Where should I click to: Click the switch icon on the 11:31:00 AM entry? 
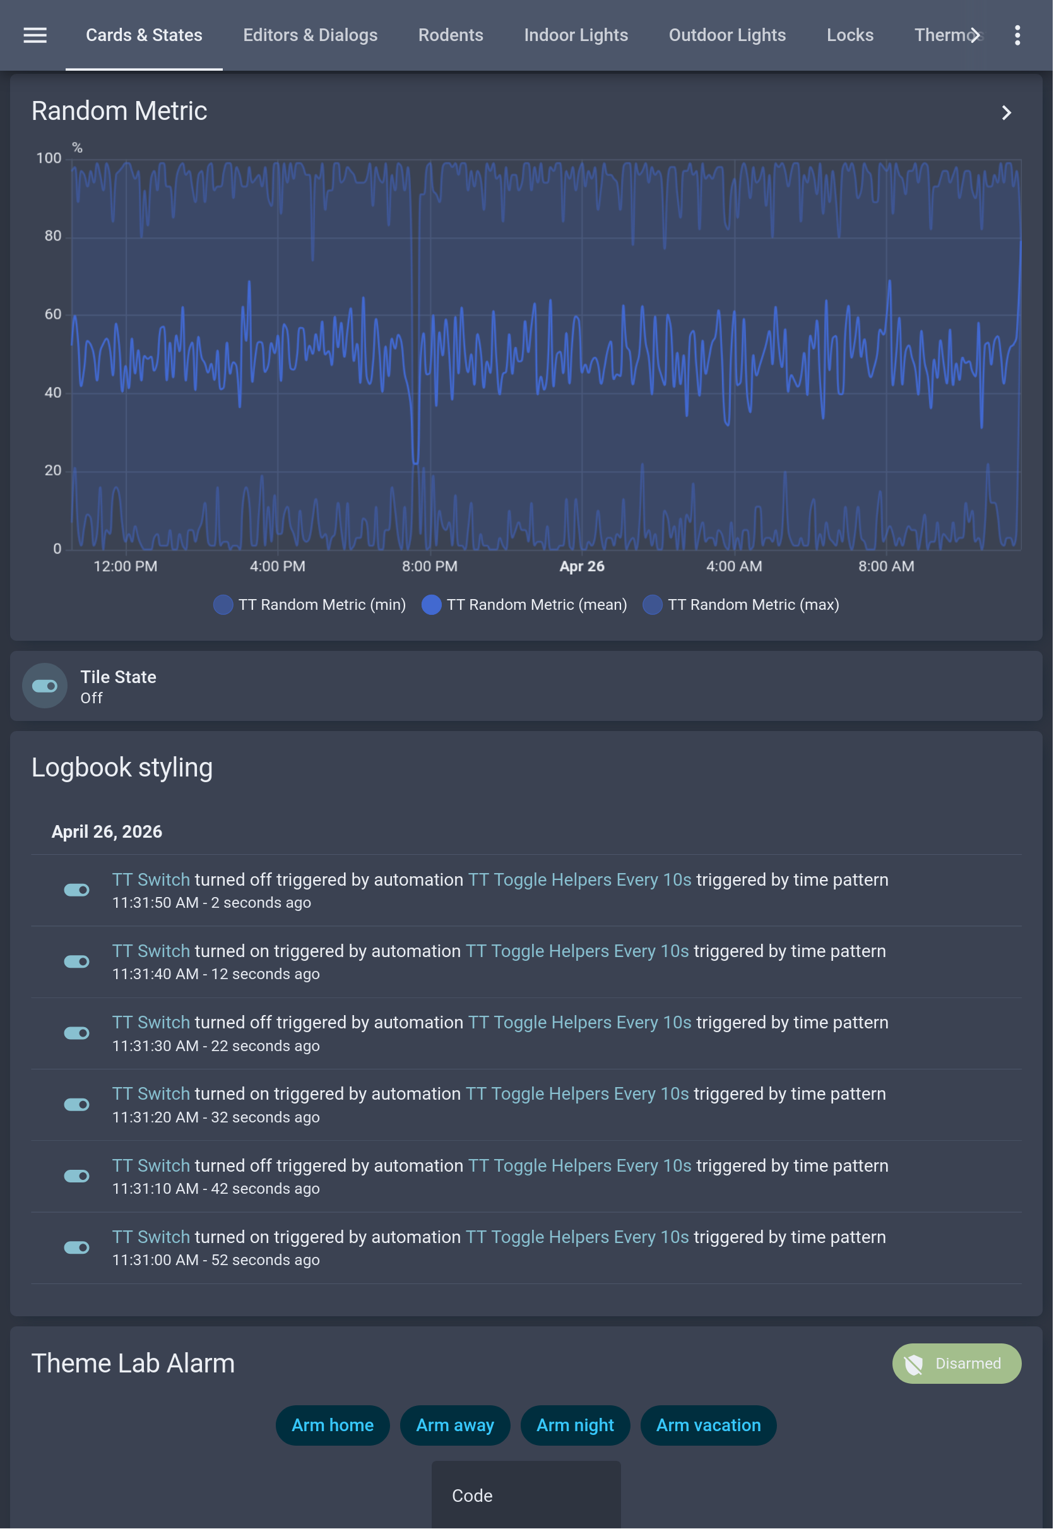click(x=76, y=1248)
